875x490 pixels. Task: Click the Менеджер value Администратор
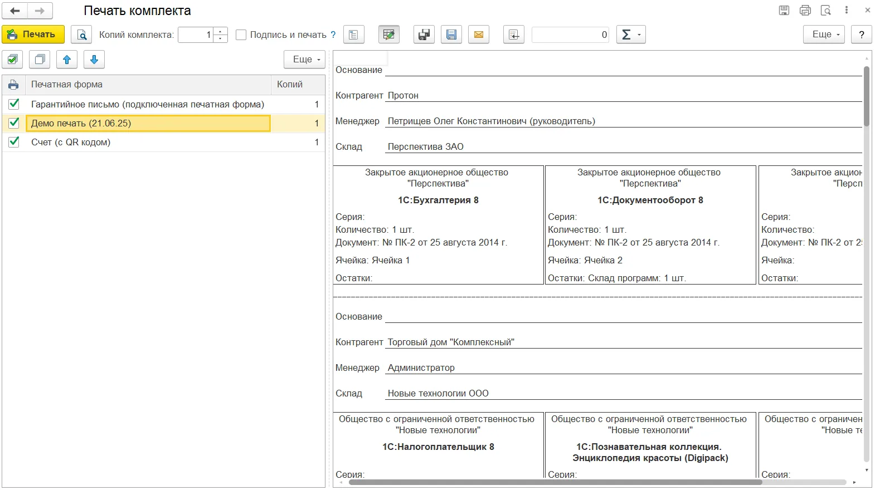click(421, 367)
